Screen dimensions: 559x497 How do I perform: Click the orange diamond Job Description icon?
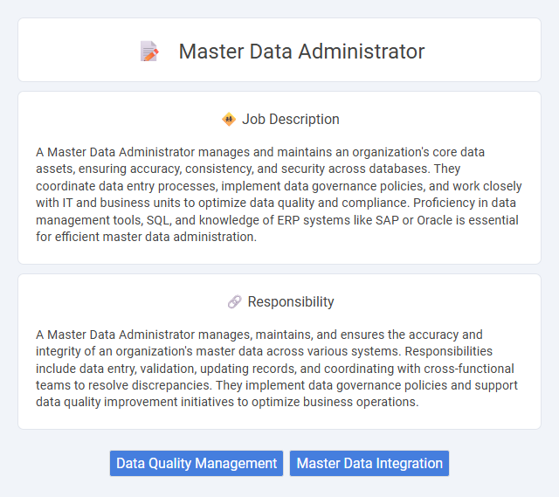pos(229,119)
